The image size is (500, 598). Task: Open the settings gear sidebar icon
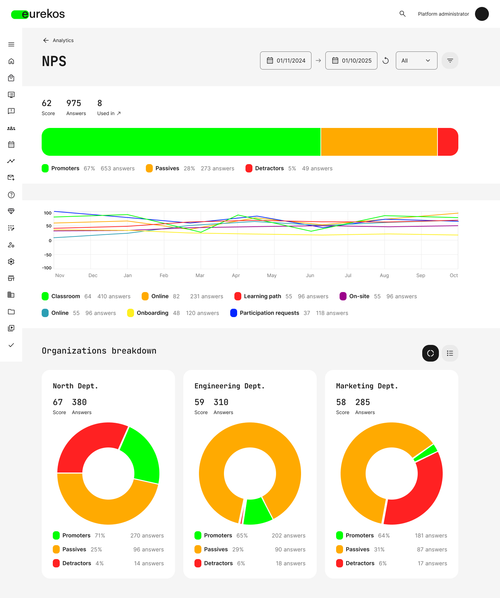[11, 261]
